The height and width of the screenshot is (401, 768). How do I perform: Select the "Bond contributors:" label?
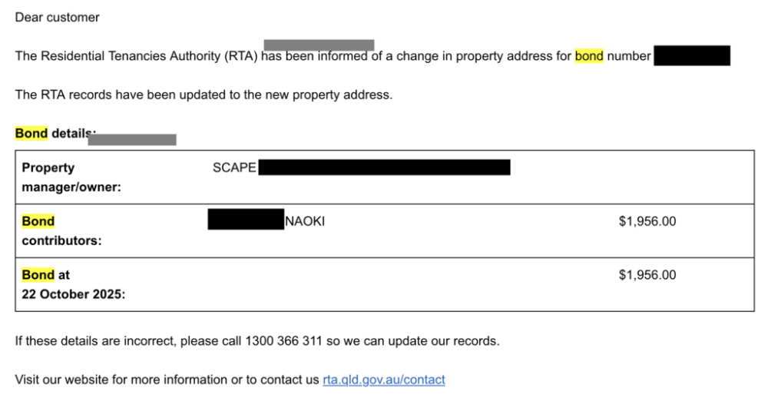61,230
